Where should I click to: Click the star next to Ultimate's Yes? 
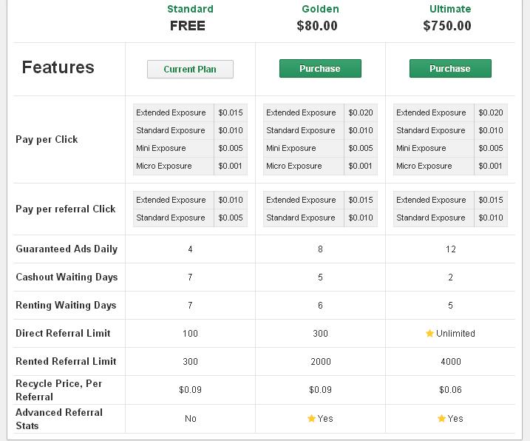point(441,419)
